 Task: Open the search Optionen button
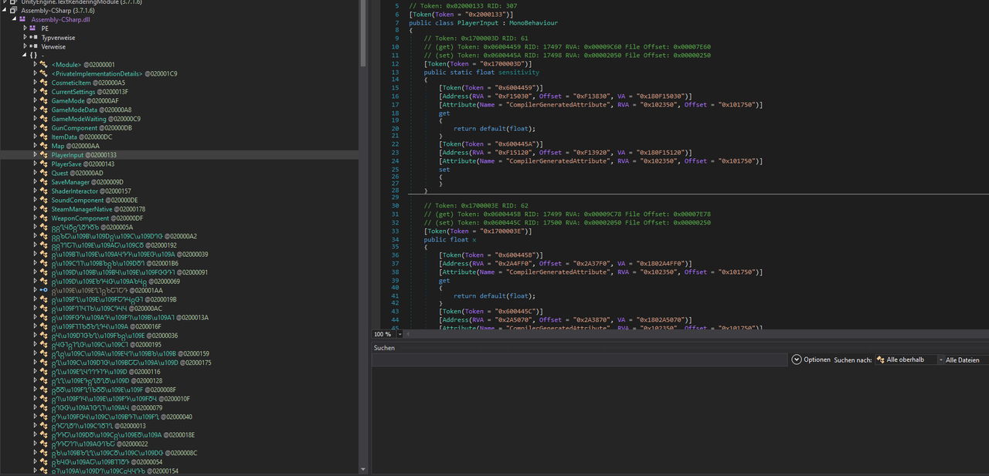(811, 360)
